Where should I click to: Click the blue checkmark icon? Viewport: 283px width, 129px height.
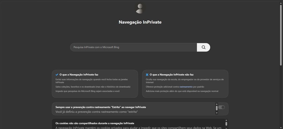tap(57, 75)
